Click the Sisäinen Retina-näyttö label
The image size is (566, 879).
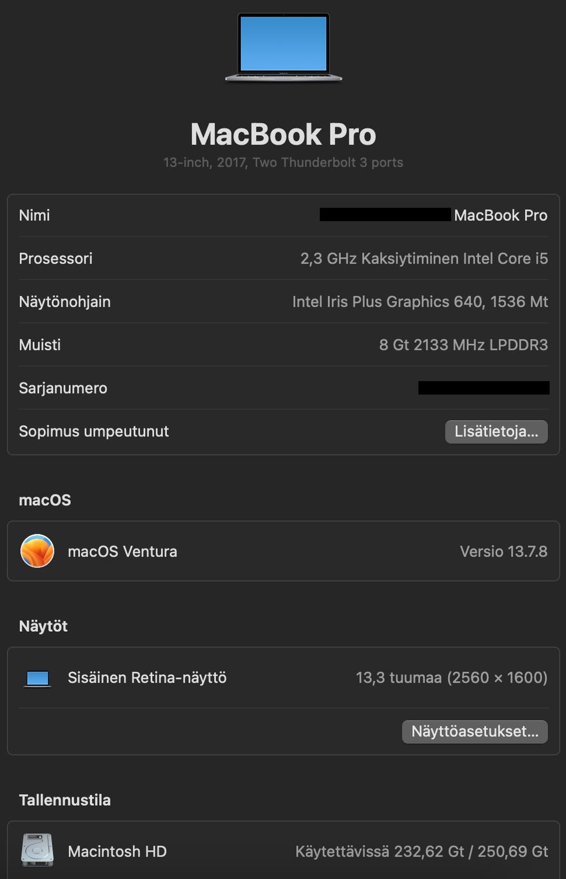pos(147,678)
